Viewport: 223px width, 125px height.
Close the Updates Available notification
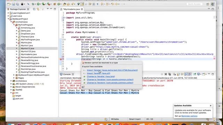pyautogui.click(x=210, y=106)
